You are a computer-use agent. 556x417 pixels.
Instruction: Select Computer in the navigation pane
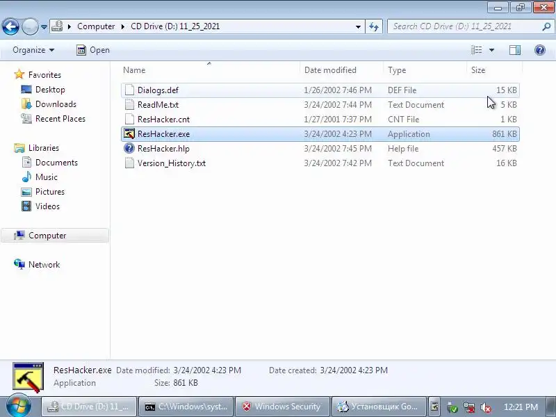pyautogui.click(x=55, y=236)
